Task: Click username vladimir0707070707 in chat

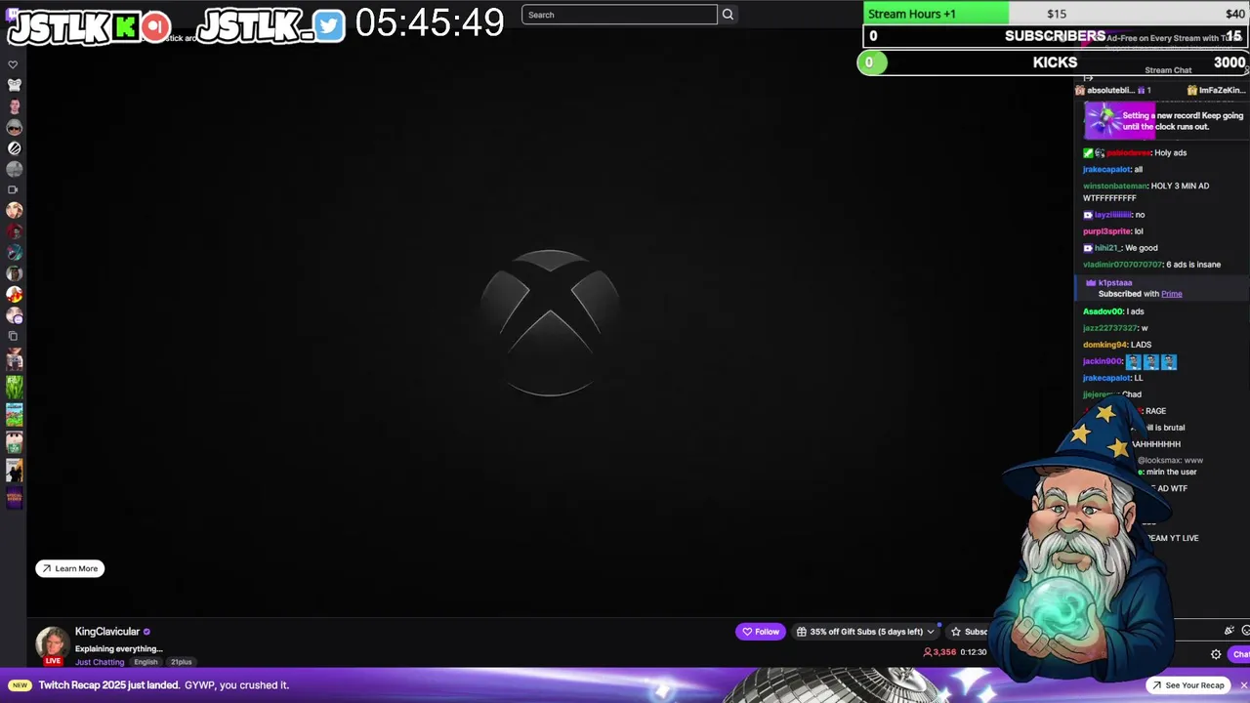Action: point(1123,265)
